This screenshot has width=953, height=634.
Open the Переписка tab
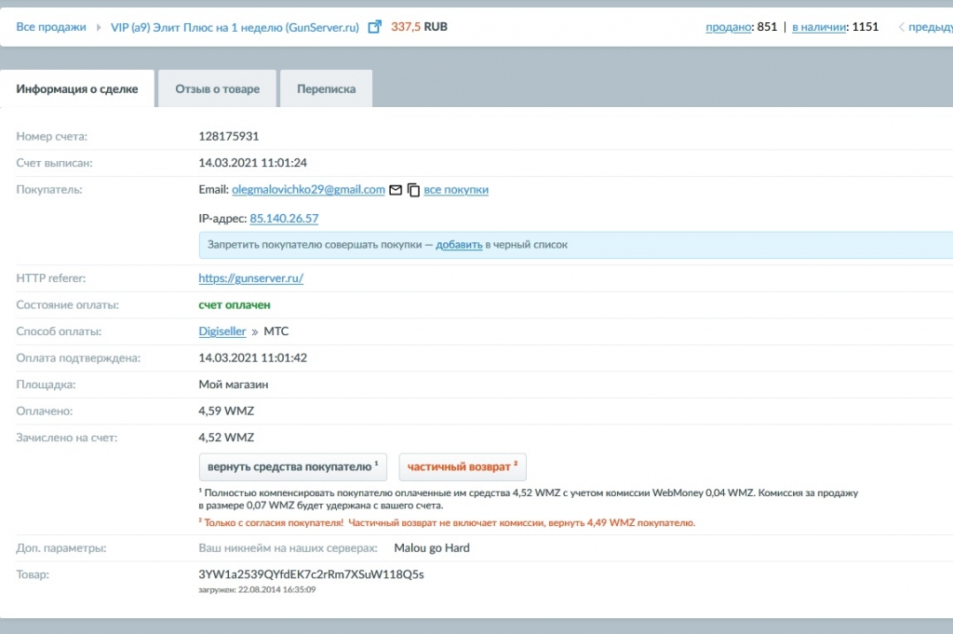click(x=326, y=89)
